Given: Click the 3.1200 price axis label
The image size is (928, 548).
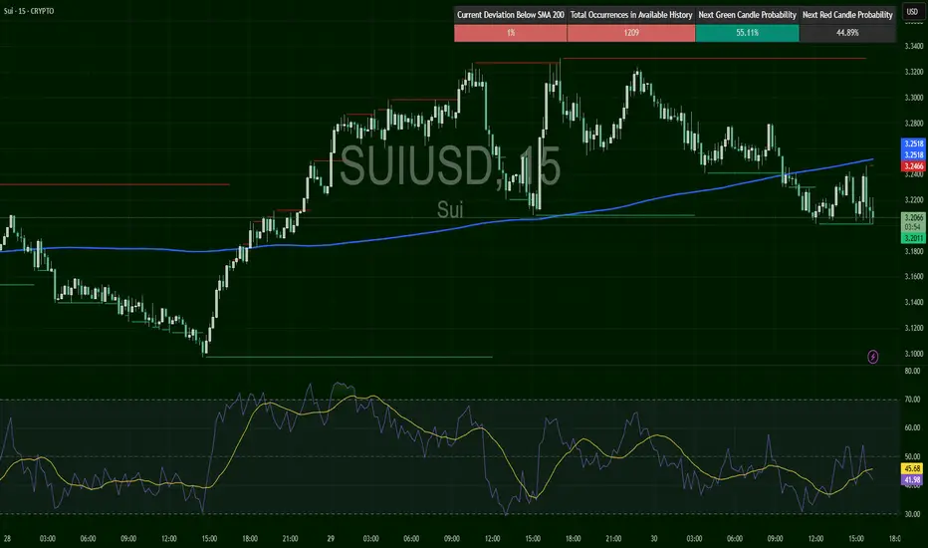Looking at the screenshot, I should point(914,328).
